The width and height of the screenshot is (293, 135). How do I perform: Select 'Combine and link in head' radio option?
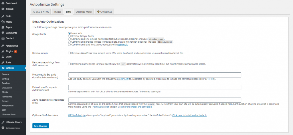pos(70,39)
